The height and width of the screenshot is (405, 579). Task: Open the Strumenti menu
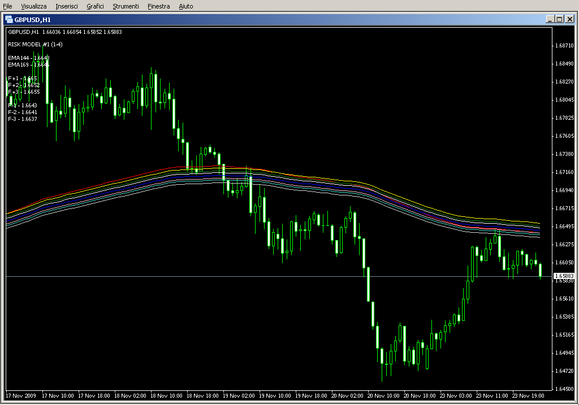[x=126, y=6]
